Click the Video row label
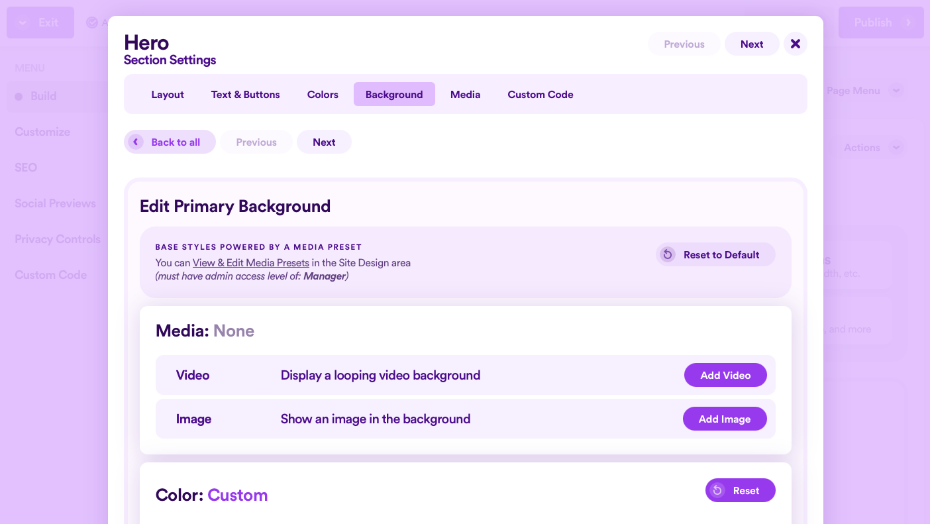 click(193, 375)
